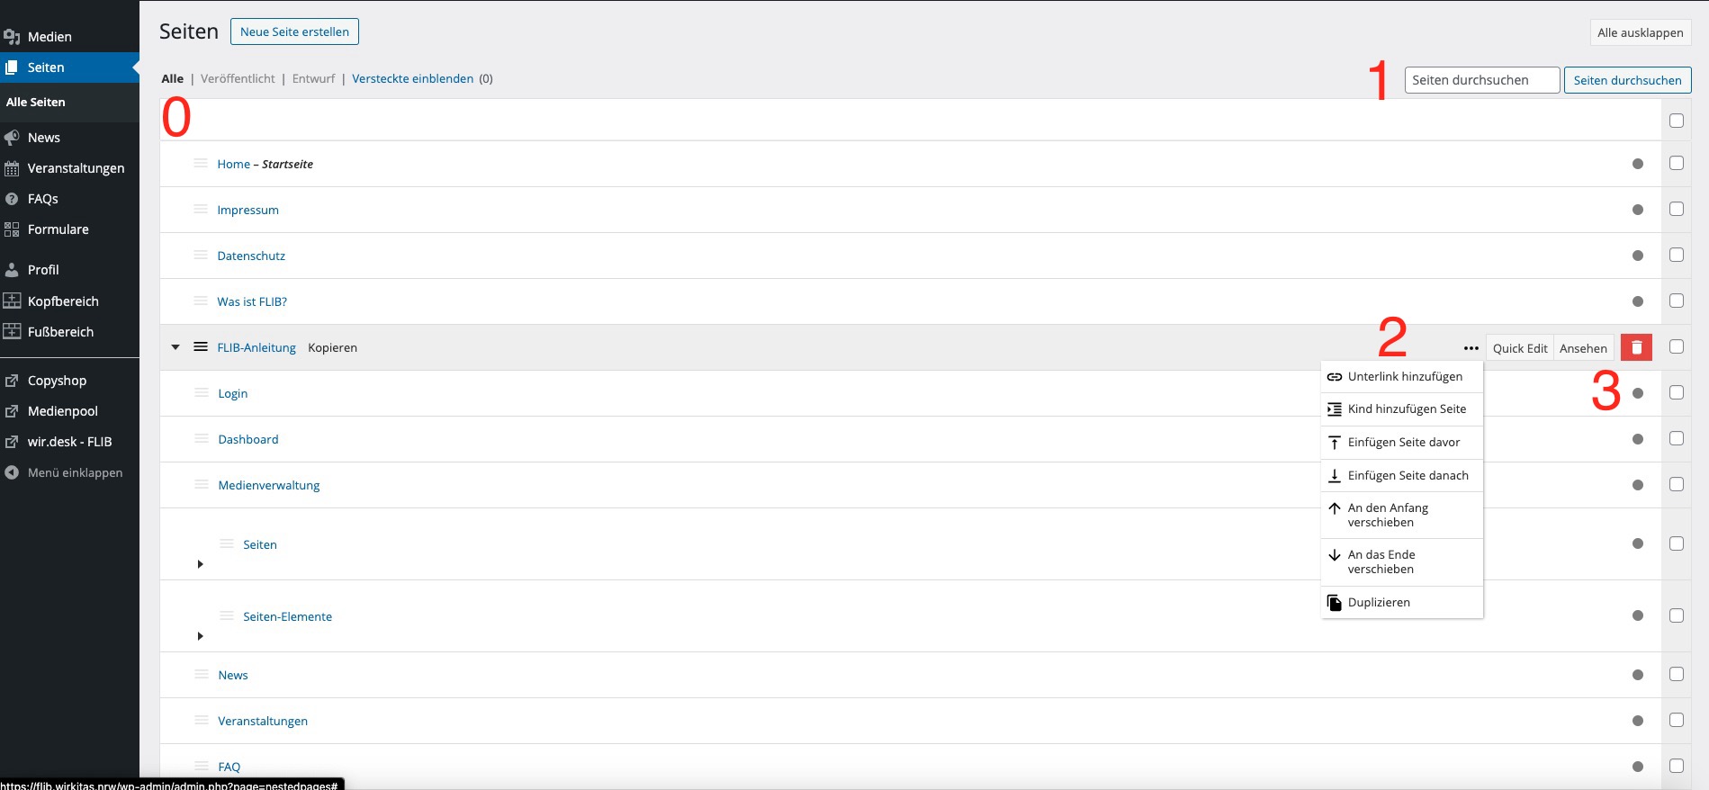This screenshot has width=1709, height=790.
Task: Focus the 'Seiten durchsuchen' search field
Action: pyautogui.click(x=1481, y=80)
